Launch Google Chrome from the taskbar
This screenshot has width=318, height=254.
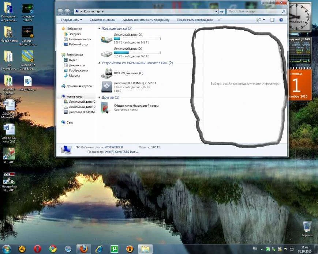point(53,249)
